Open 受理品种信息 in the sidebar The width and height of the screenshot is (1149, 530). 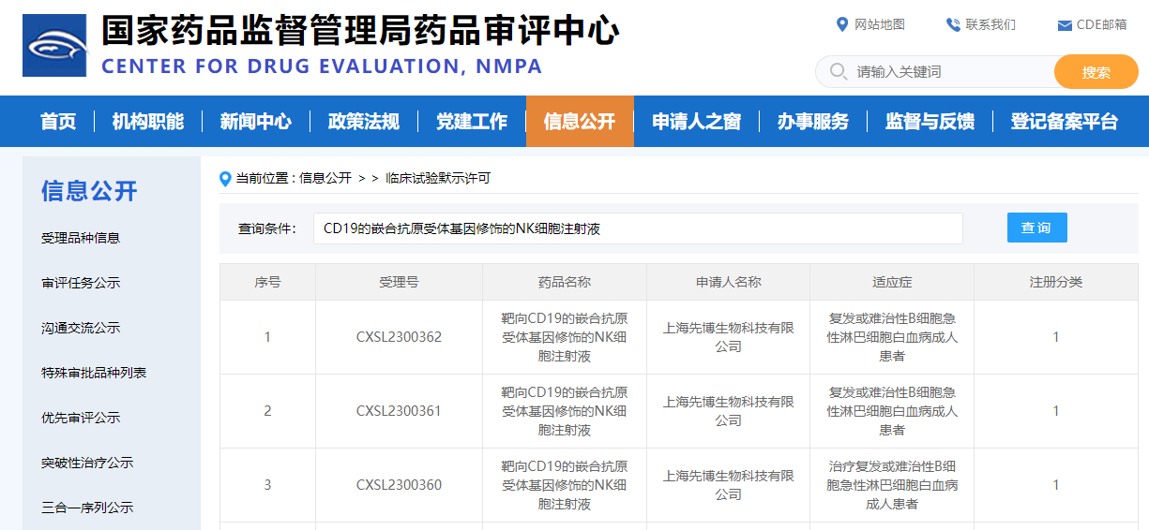81,238
